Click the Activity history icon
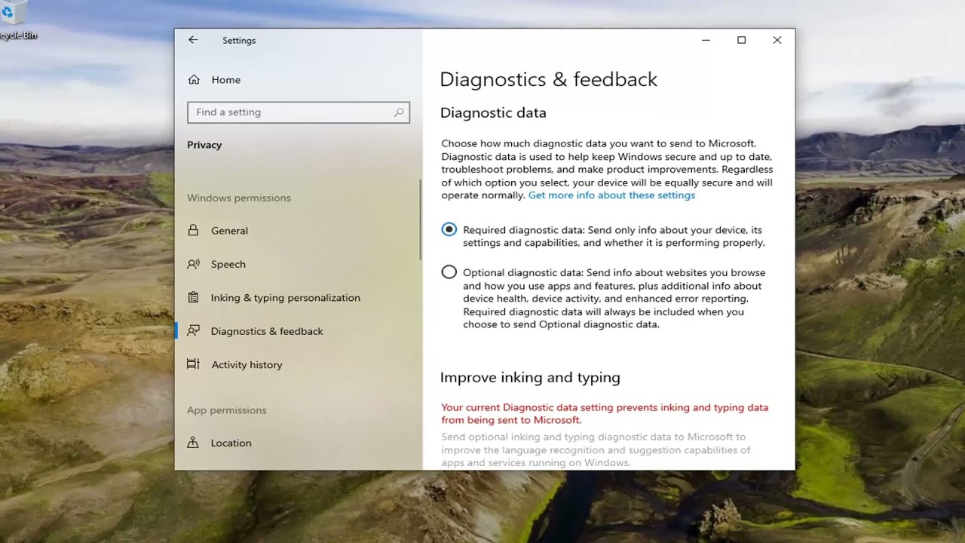The image size is (965, 543). 194,364
